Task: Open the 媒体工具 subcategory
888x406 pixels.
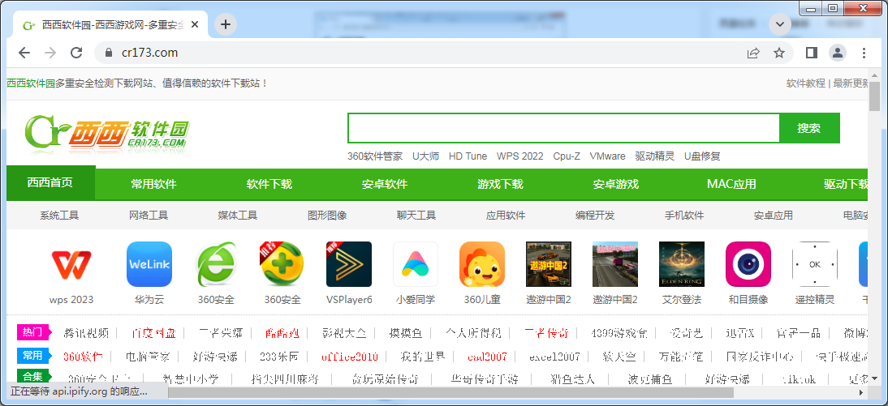Action: point(238,216)
